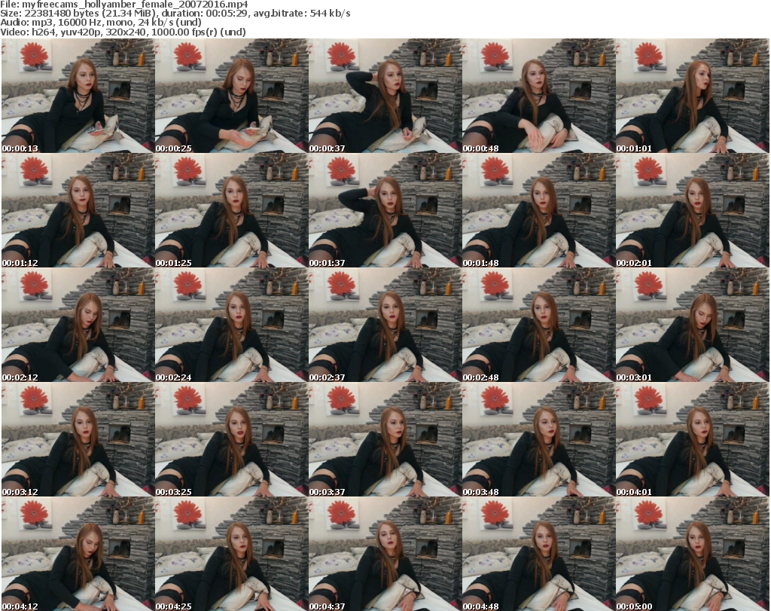The image size is (771, 611).
Task: Click the thumbnail frame stamped 00:01:12
Action: 78,210
